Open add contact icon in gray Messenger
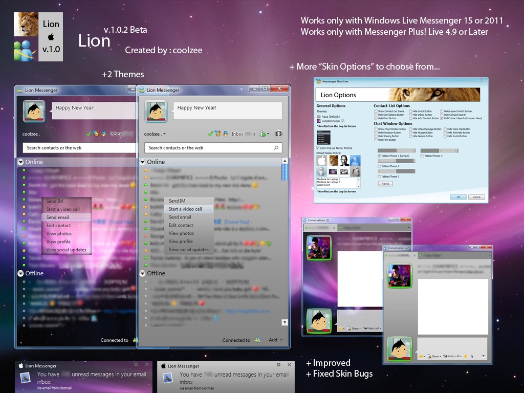 [x=264, y=134]
